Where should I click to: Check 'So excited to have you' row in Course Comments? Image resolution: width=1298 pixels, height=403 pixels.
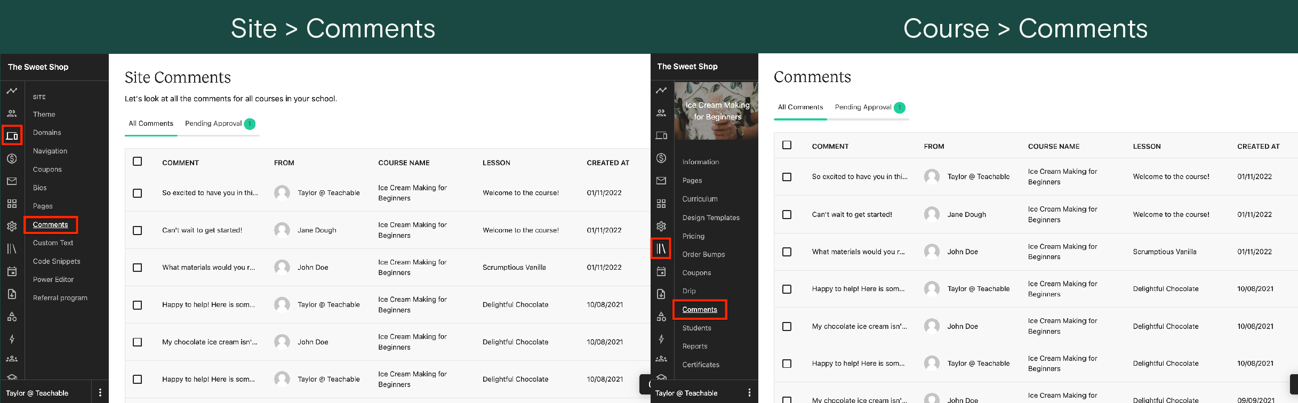787,177
